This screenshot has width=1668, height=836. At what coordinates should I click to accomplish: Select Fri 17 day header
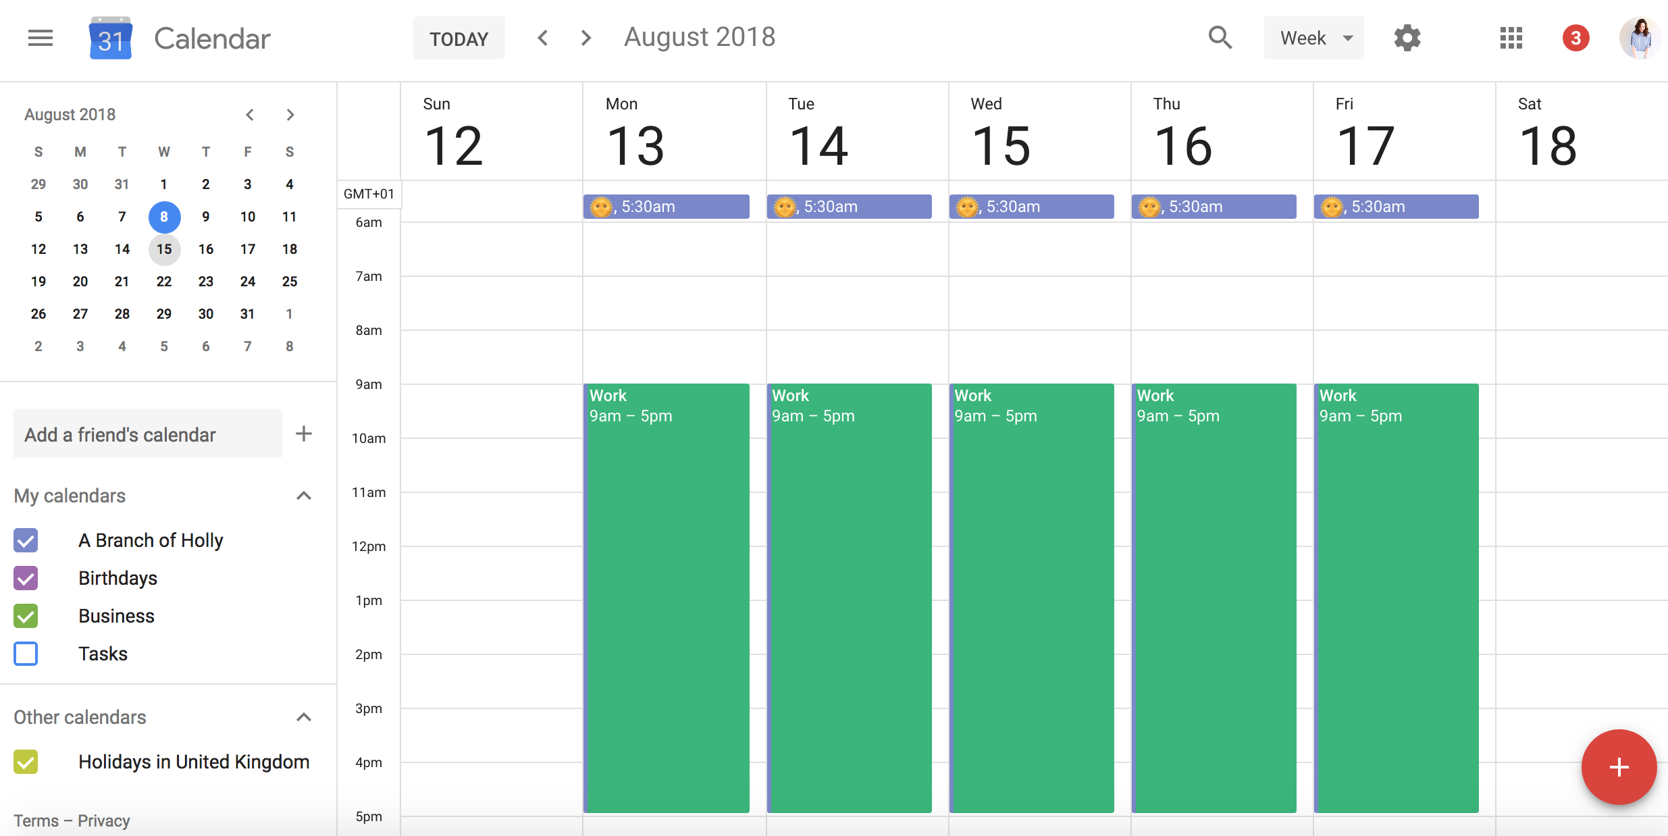tap(1365, 133)
